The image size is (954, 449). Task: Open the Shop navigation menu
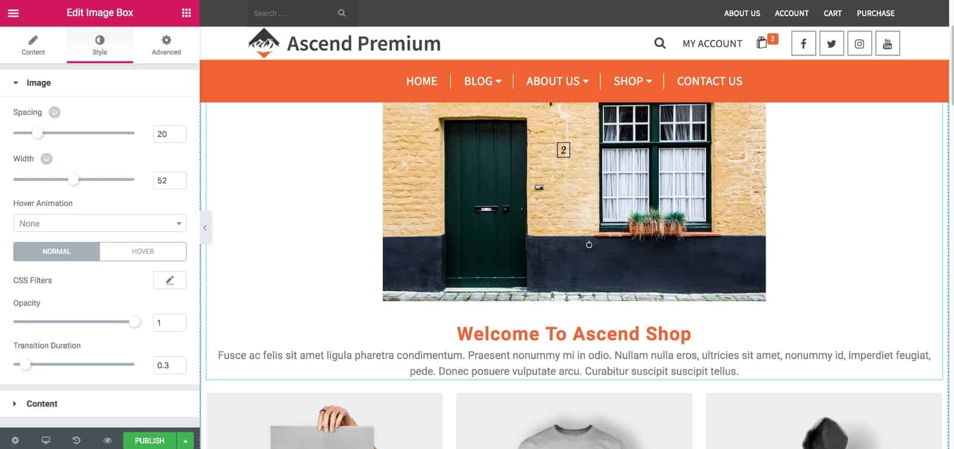click(633, 81)
